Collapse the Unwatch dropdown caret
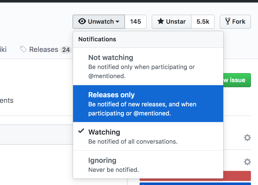The height and width of the screenshot is (185, 258). pos(117,22)
